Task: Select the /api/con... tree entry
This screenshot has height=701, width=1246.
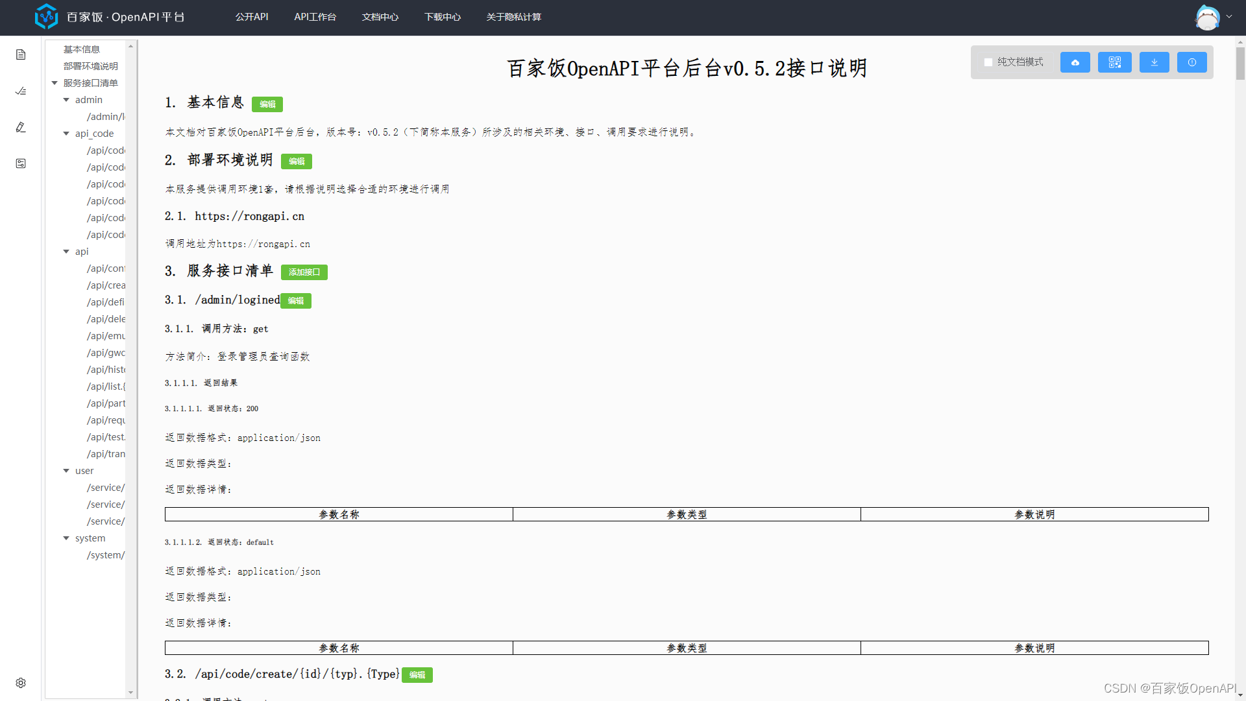Action: [x=106, y=268]
